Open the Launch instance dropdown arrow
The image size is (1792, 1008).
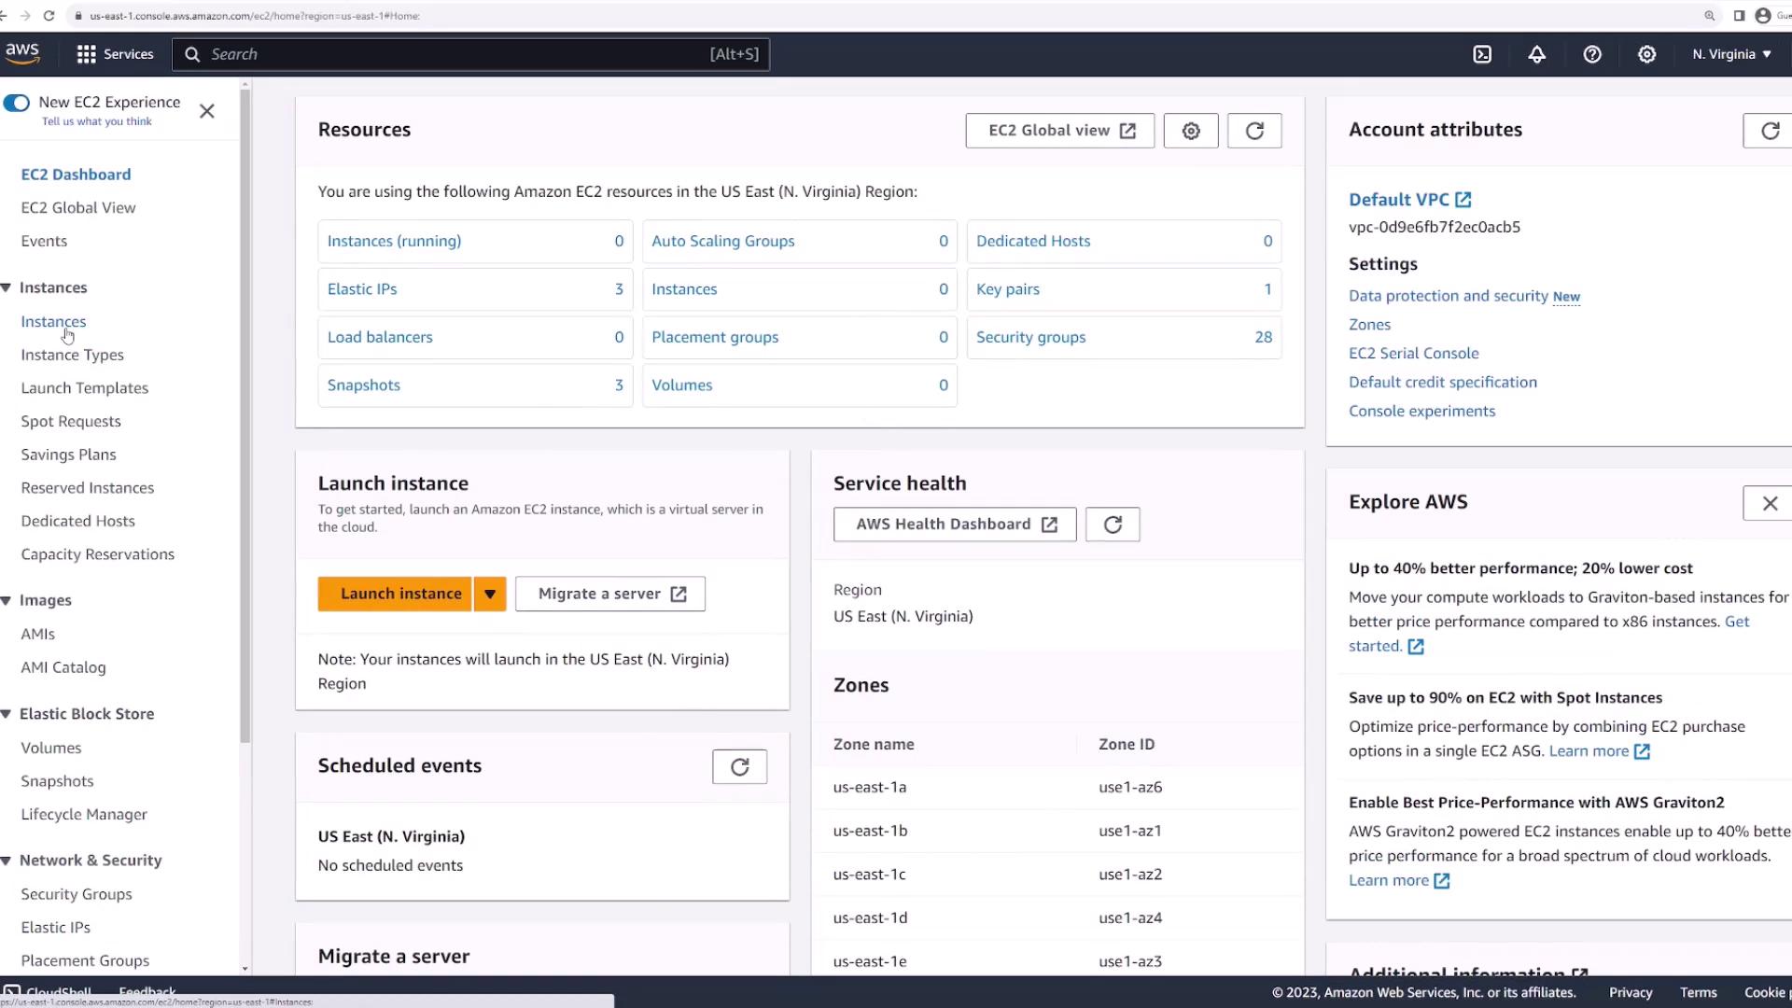(x=489, y=594)
